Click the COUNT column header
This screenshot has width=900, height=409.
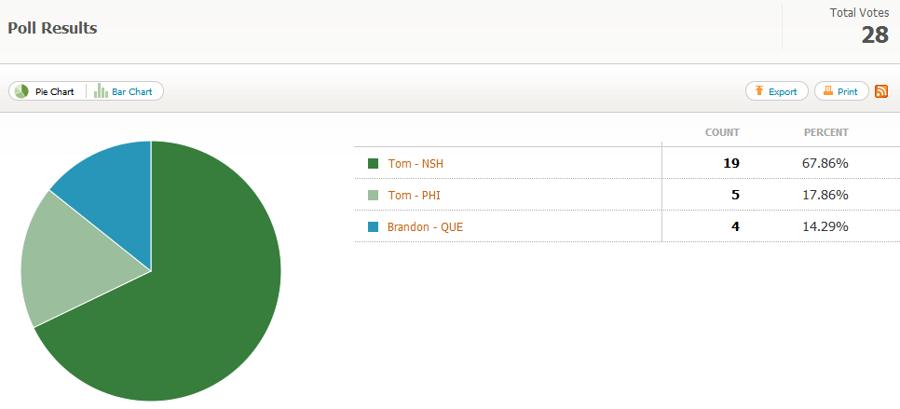point(722,132)
